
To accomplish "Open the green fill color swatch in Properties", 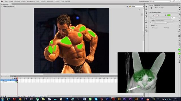I will (x=169, y=15).
